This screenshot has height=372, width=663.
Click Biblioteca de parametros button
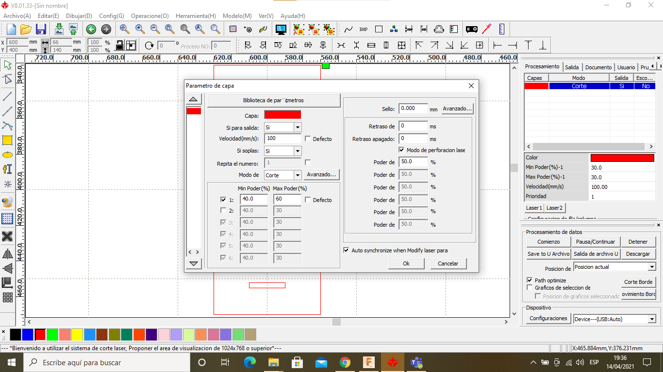coord(274,100)
